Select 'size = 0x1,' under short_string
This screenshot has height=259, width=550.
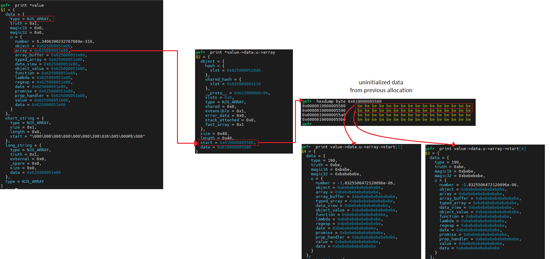tap(23, 127)
